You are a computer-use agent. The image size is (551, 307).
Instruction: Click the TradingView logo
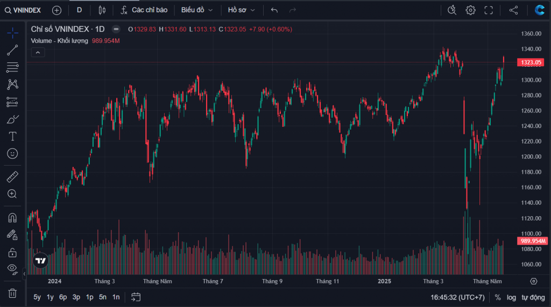pos(40,261)
